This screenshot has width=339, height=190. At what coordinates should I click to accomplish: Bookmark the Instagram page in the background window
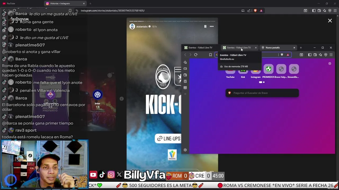70,11
